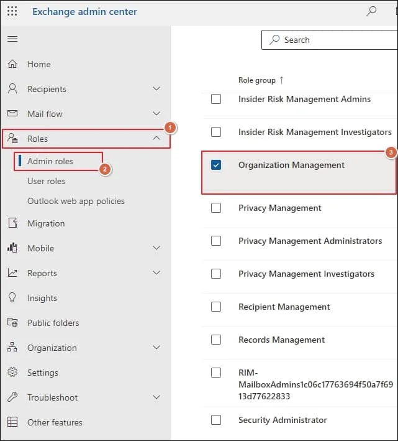Select the Privacy Management Investigators checkbox

point(216,274)
